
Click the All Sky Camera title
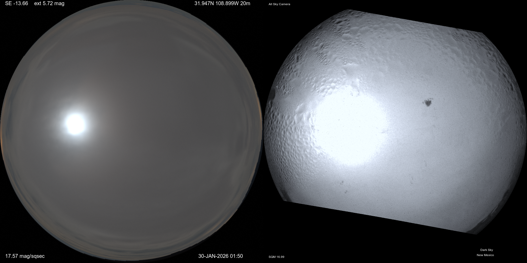click(279, 4)
